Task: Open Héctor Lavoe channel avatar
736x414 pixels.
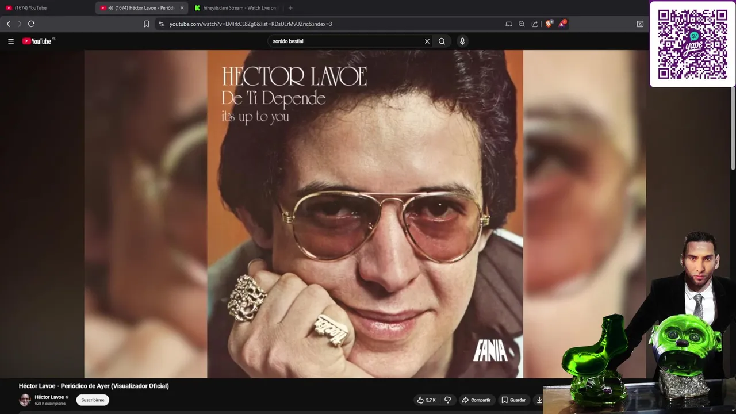Action: click(25, 400)
